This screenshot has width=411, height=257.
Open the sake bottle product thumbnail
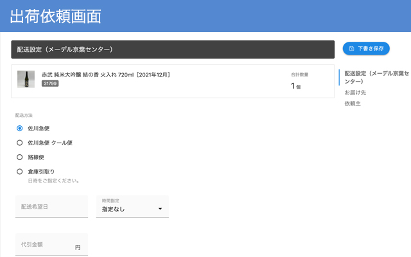[26, 79]
